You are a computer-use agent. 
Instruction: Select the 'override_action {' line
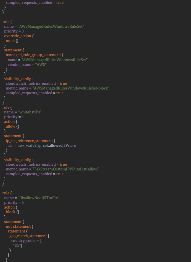[x=19, y=36]
